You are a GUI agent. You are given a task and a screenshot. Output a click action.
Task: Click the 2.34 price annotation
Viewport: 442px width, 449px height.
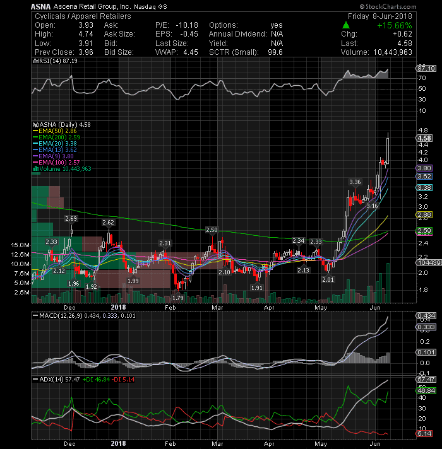click(298, 241)
